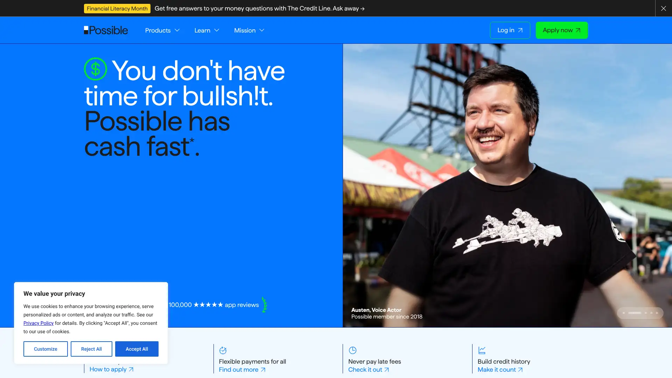Click the 'Never pay late fees' text
The width and height of the screenshot is (672, 378).
pyautogui.click(x=374, y=362)
